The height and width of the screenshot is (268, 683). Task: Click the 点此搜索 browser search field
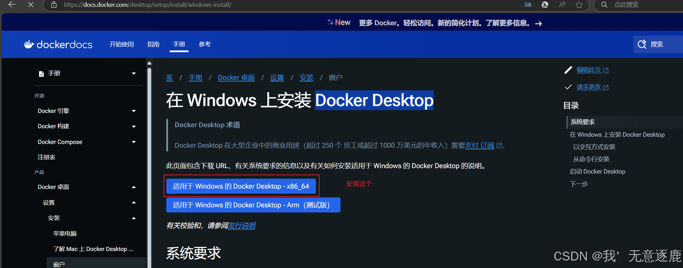[626, 5]
